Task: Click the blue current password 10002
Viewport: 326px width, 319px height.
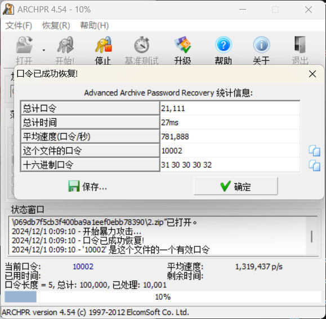Action: 83,267
